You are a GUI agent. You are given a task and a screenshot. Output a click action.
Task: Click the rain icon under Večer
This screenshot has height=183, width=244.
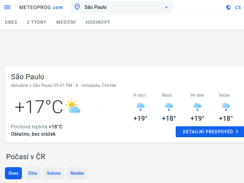(x=226, y=106)
